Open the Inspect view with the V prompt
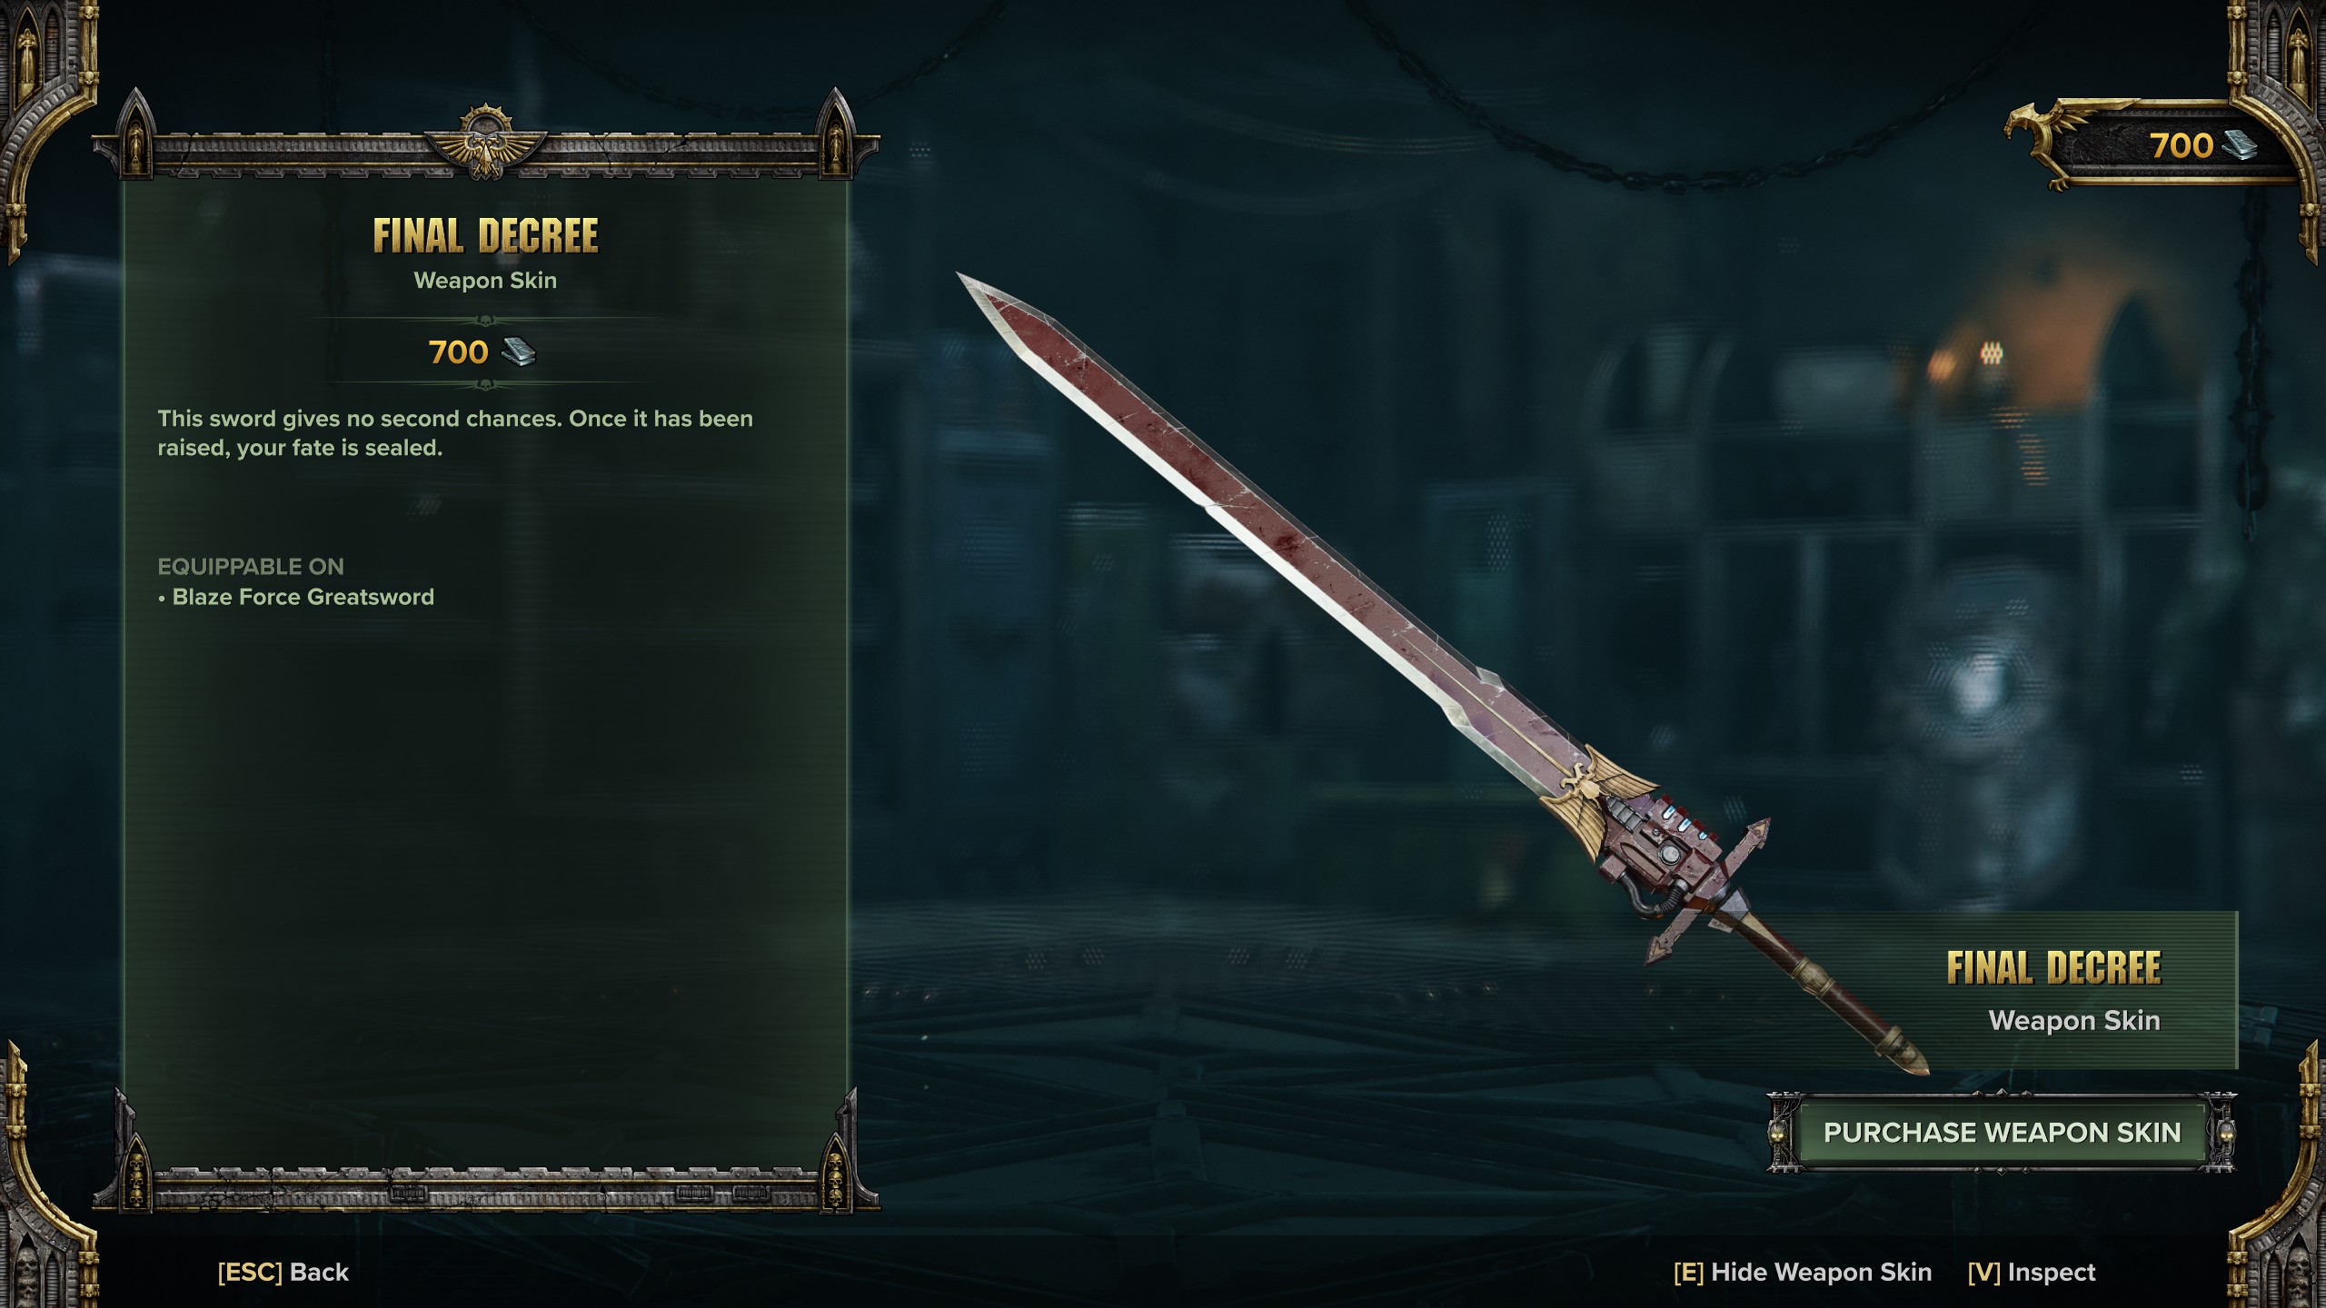The height and width of the screenshot is (1308, 2326). pyautogui.click(x=2032, y=1272)
